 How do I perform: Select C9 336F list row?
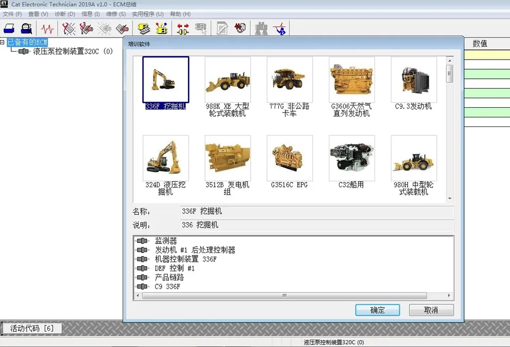tap(167, 286)
